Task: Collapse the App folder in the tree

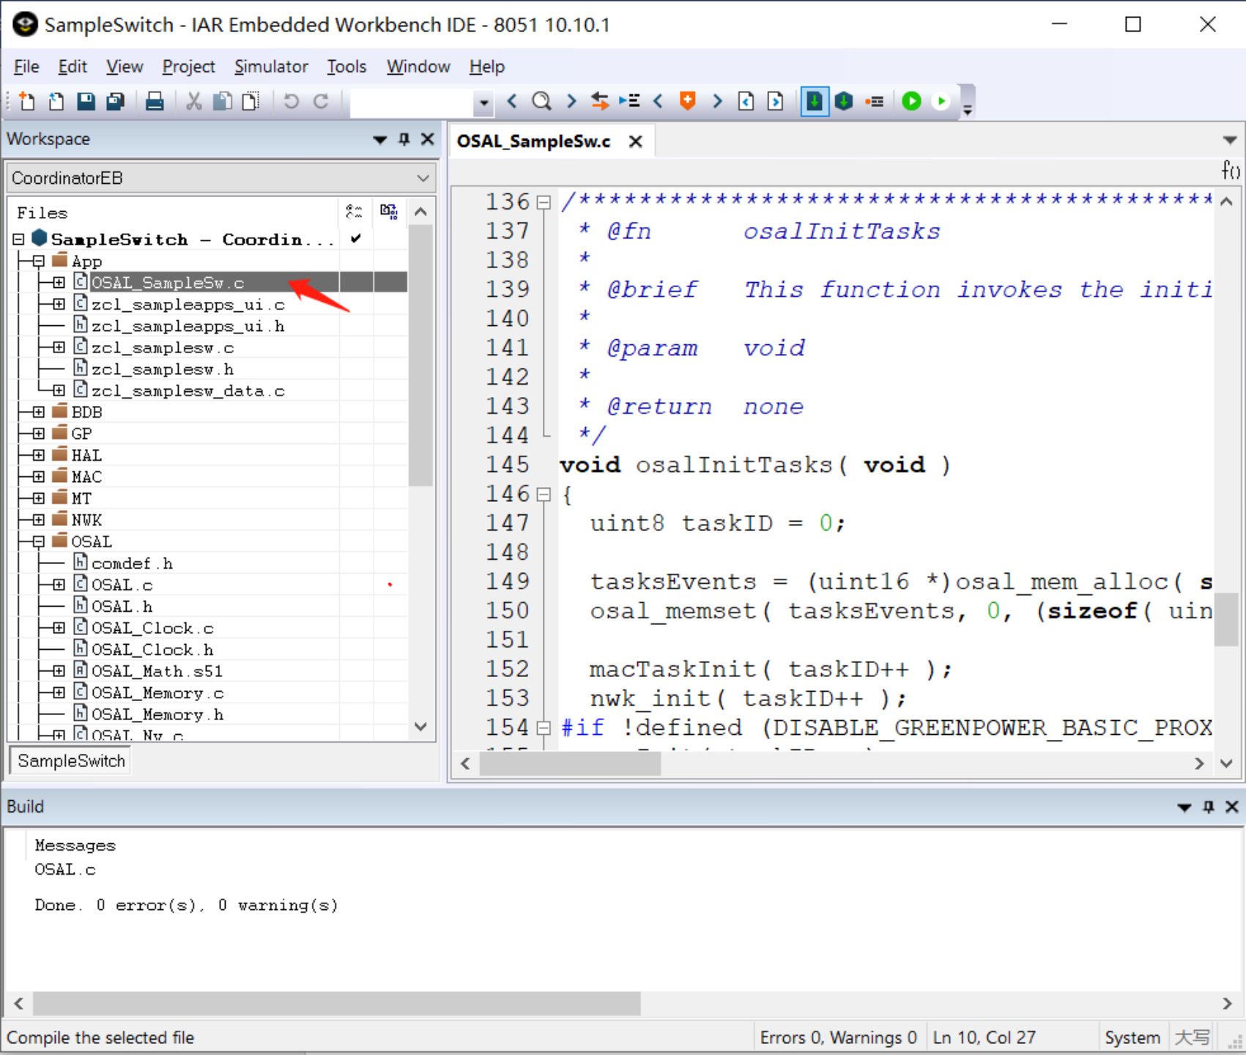Action: click(38, 261)
